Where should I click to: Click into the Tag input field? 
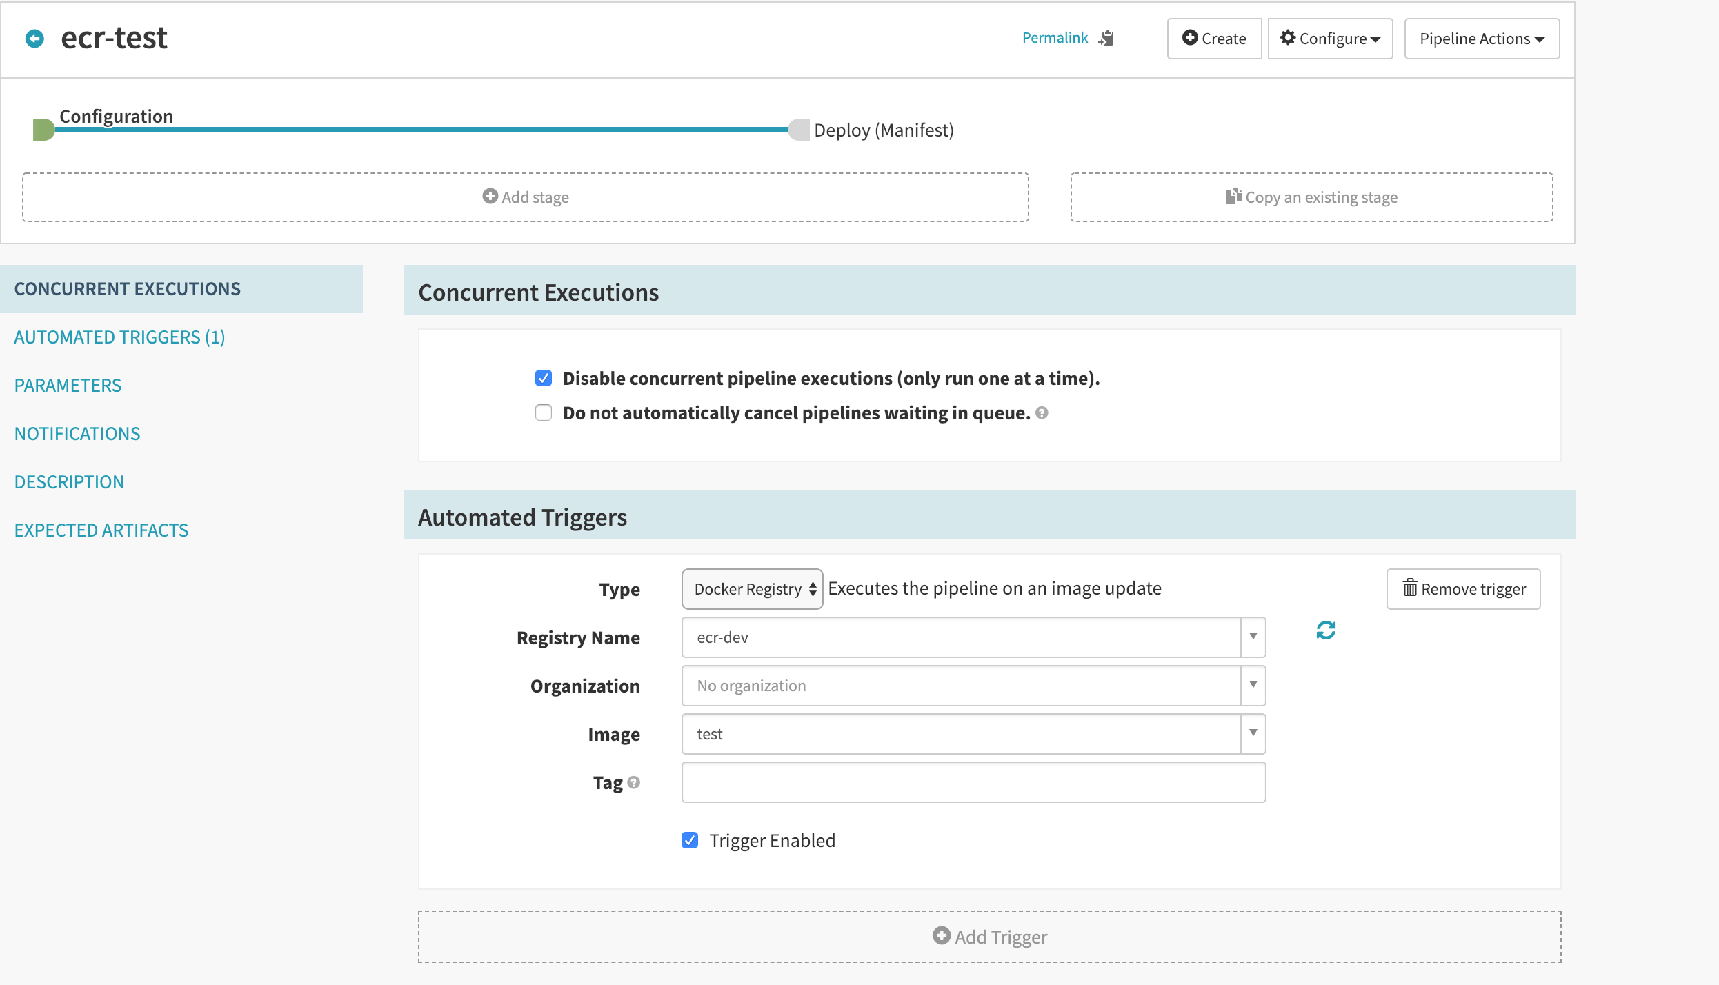click(x=973, y=782)
